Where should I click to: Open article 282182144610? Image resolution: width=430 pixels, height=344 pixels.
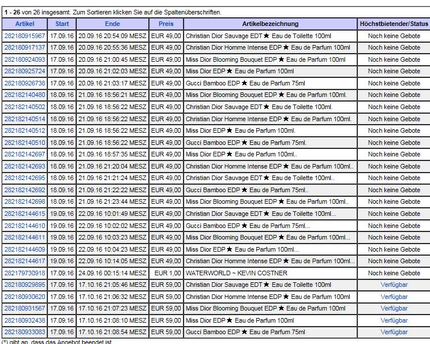pos(25,226)
